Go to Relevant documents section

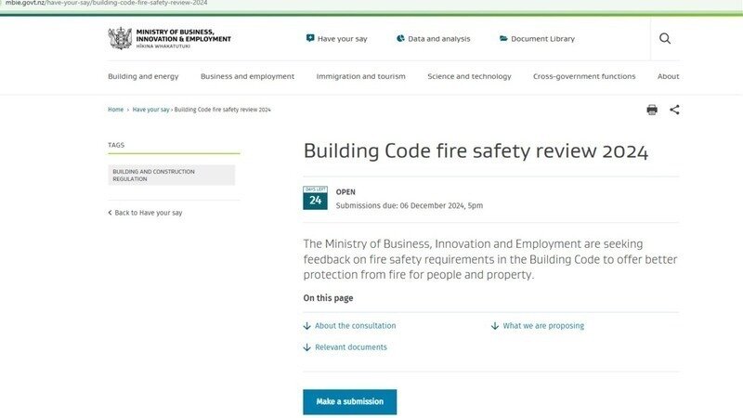[x=350, y=347]
